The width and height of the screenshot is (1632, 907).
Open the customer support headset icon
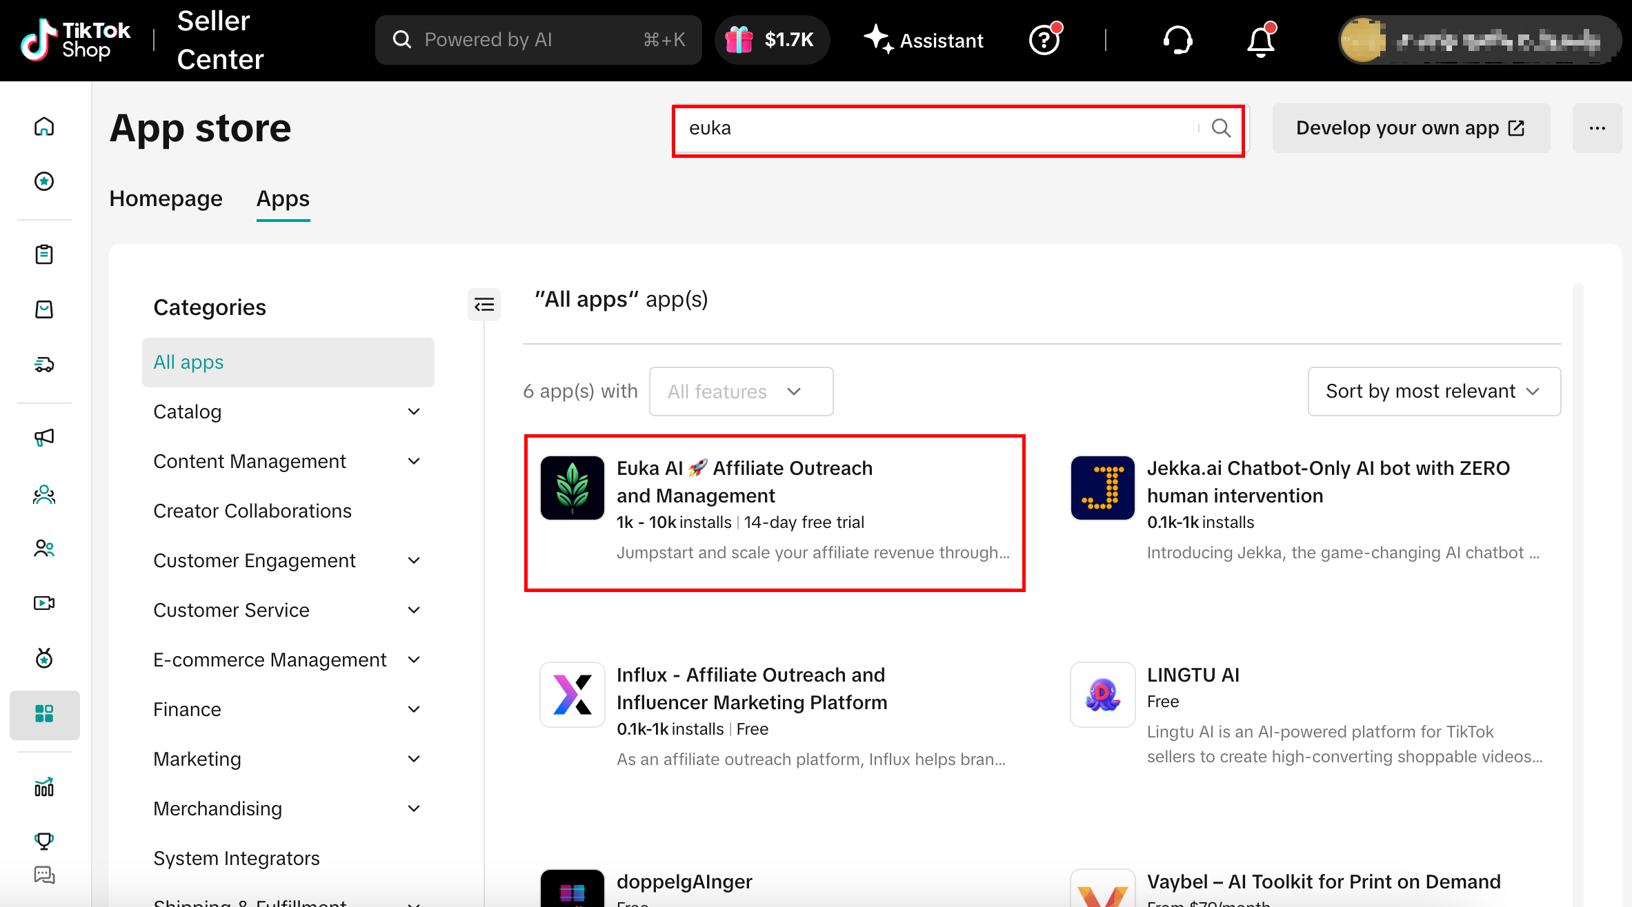(1177, 40)
